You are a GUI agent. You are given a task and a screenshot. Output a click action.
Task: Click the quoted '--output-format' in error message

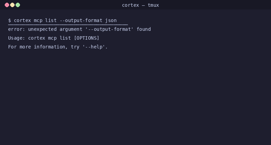[x=109, y=29]
